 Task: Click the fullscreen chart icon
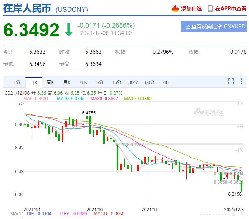[231, 82]
